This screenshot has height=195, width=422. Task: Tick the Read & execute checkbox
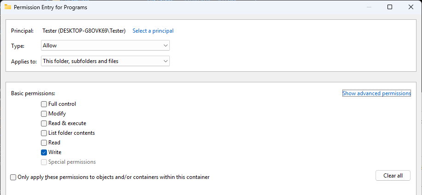click(44, 123)
